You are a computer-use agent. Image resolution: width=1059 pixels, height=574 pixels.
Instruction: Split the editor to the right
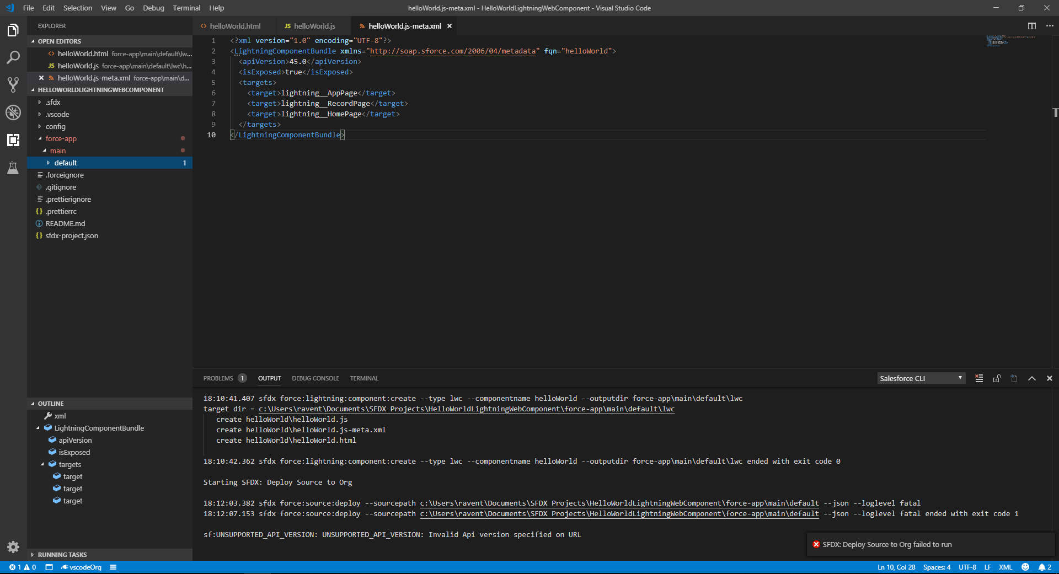point(1031,26)
